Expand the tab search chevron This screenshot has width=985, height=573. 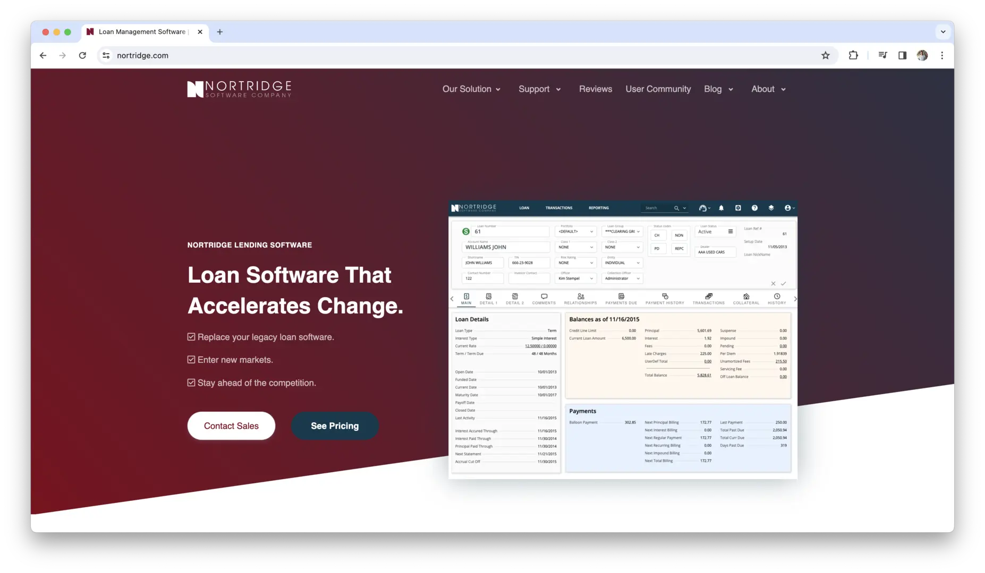943,32
